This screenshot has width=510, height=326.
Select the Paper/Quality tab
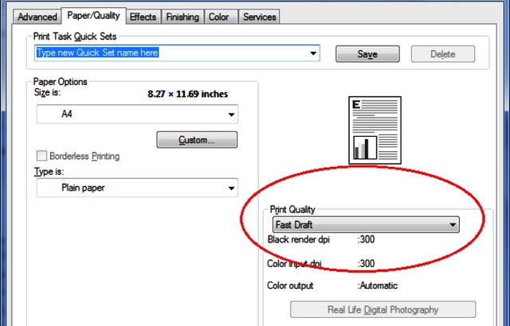point(94,16)
